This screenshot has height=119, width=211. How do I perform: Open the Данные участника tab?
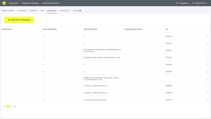pos(8,11)
